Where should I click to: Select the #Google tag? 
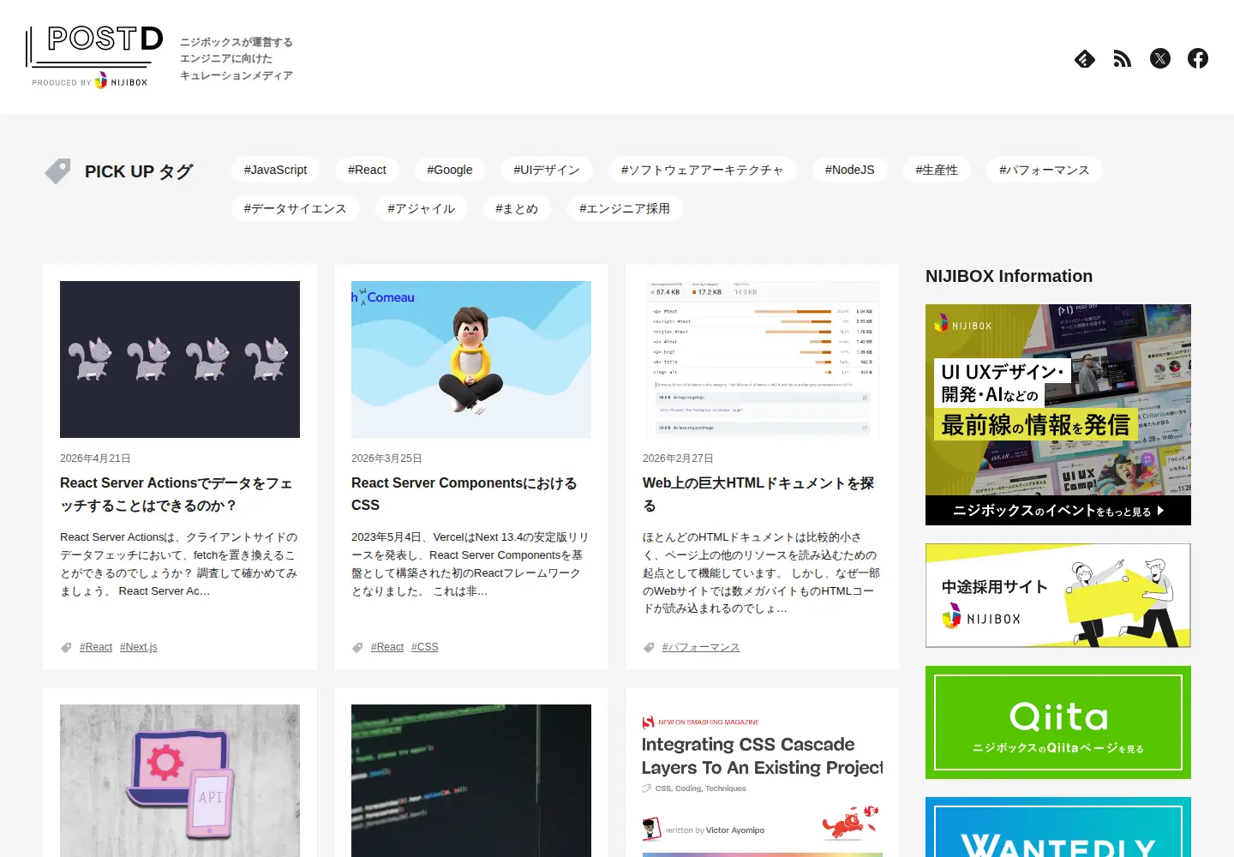pyautogui.click(x=450, y=170)
